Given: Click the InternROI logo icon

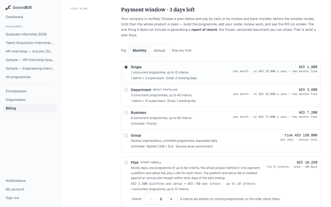Looking at the screenshot, I should click(x=8, y=8).
